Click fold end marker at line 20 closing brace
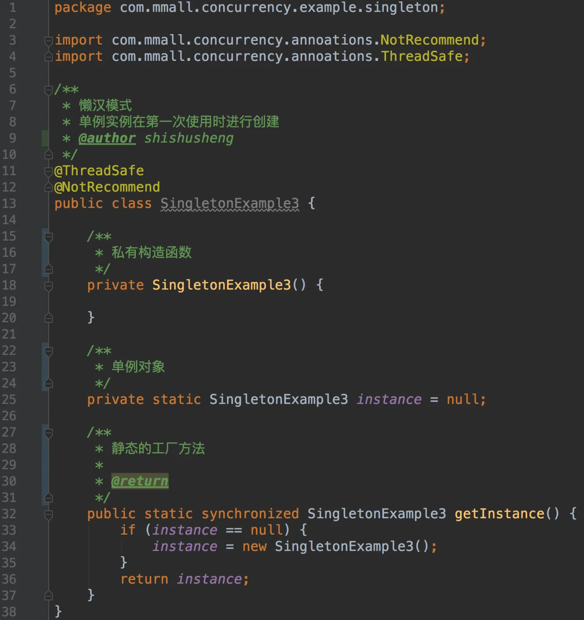This screenshot has width=584, height=620. [48, 318]
